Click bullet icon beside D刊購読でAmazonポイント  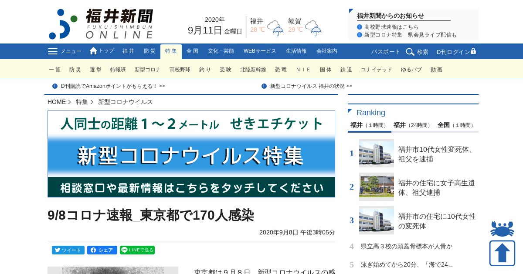coord(55,86)
